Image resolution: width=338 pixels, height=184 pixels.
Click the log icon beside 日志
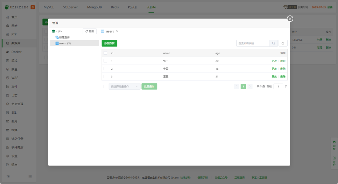pos(8,95)
